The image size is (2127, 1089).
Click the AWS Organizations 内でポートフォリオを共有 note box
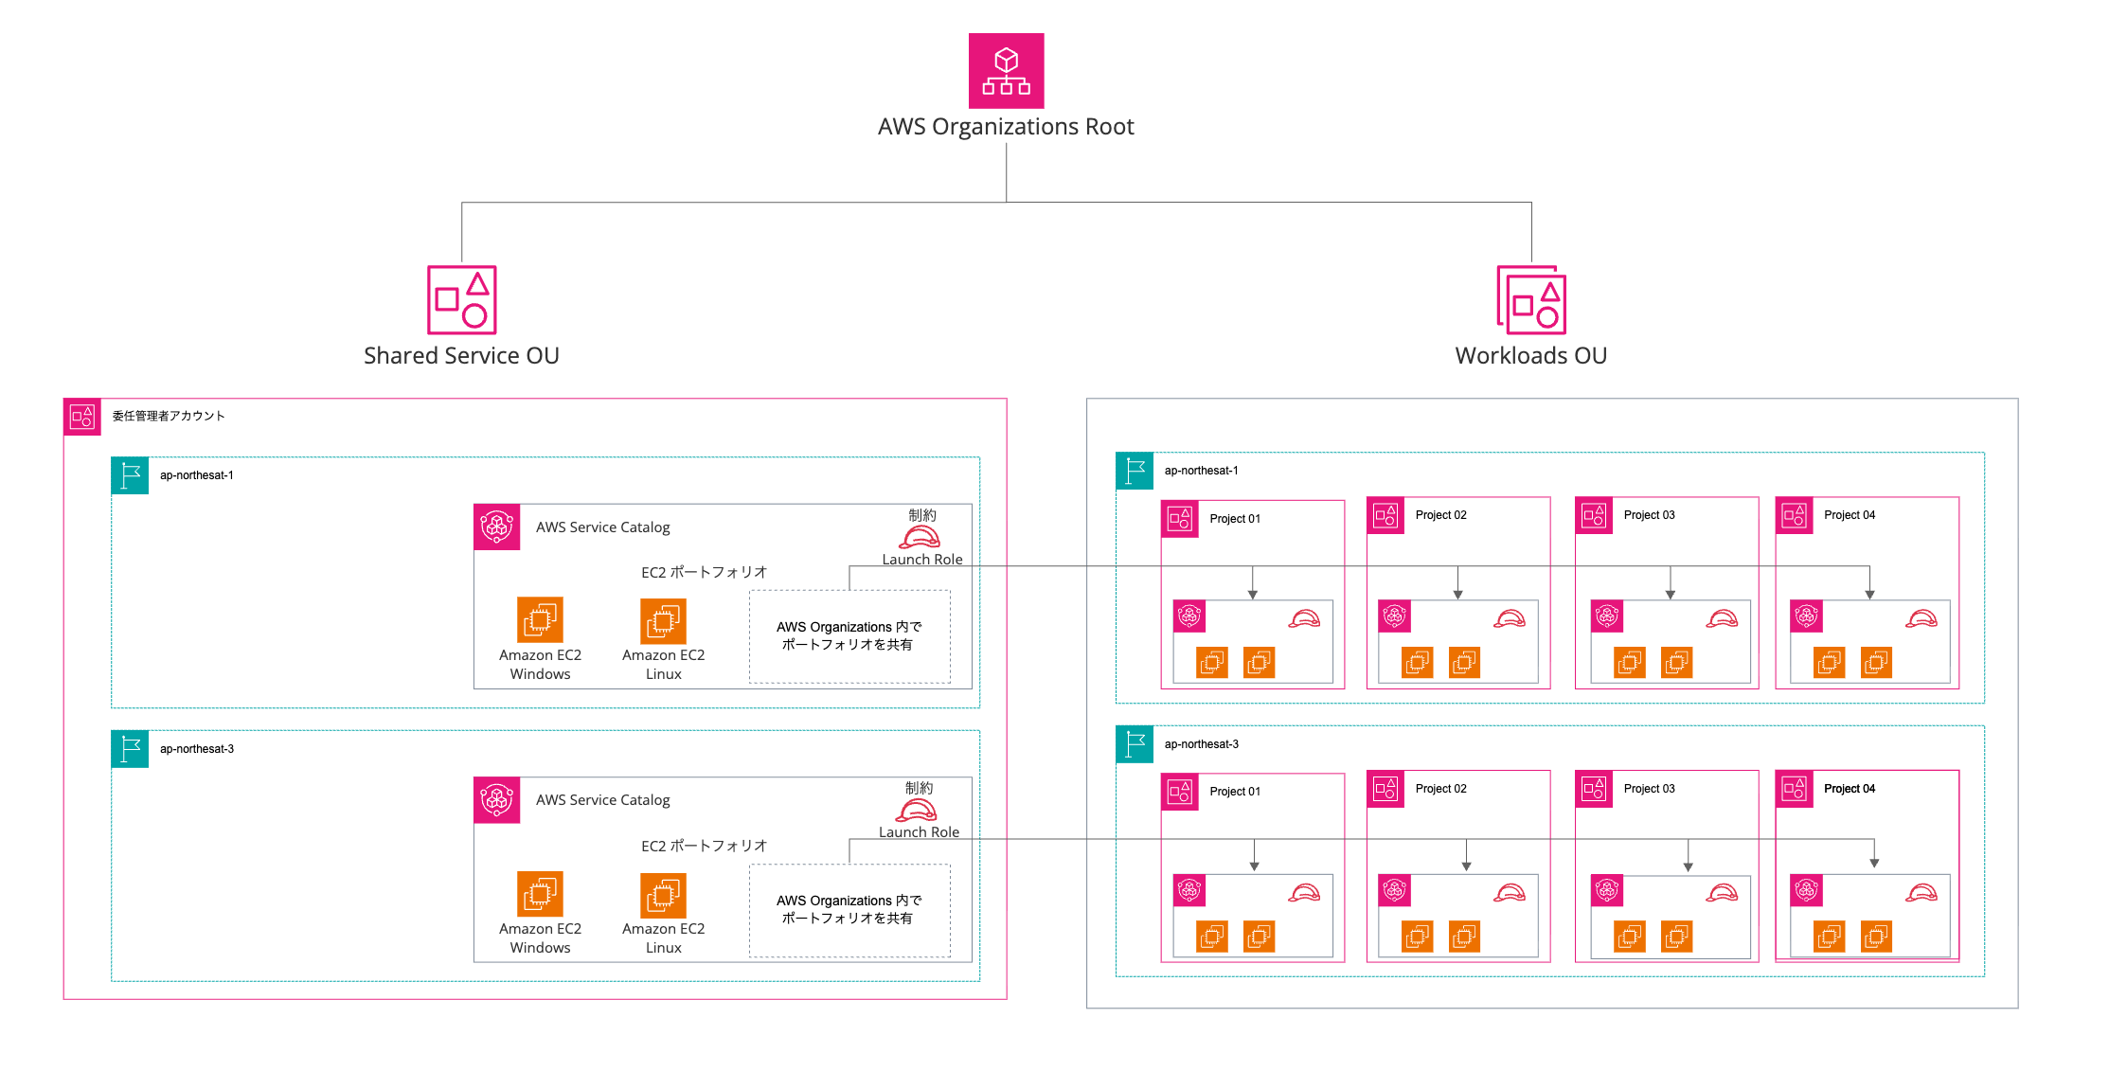tap(849, 635)
